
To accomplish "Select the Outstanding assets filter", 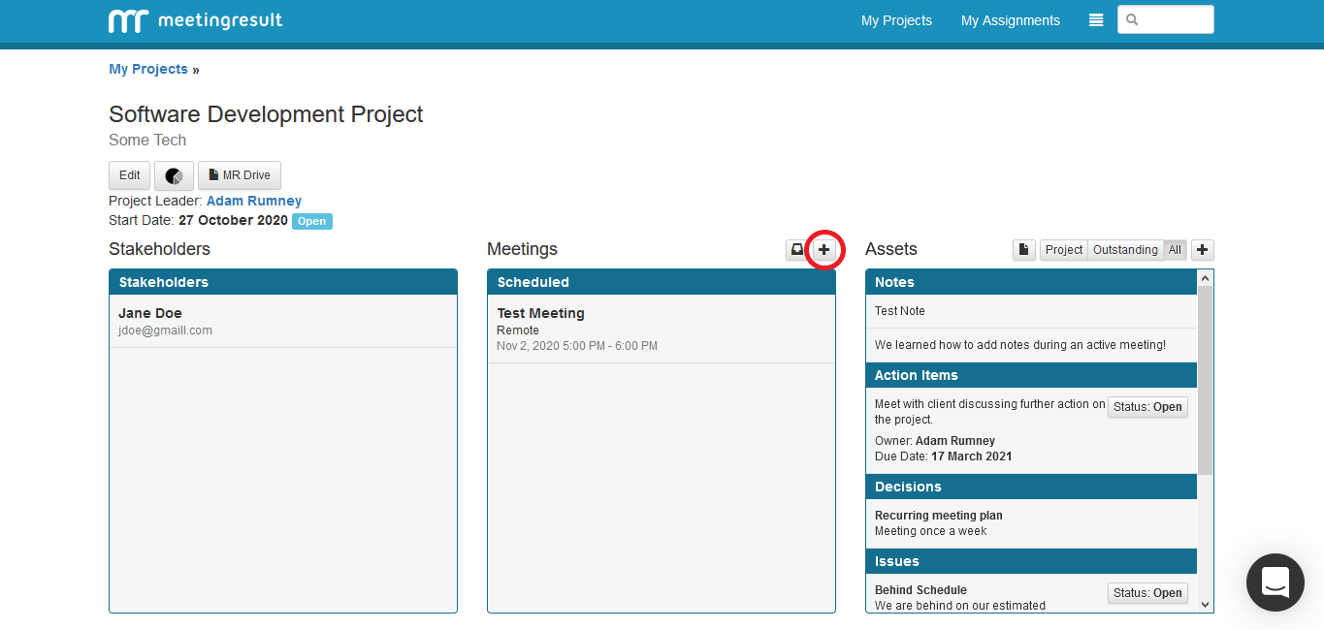I will tap(1125, 250).
